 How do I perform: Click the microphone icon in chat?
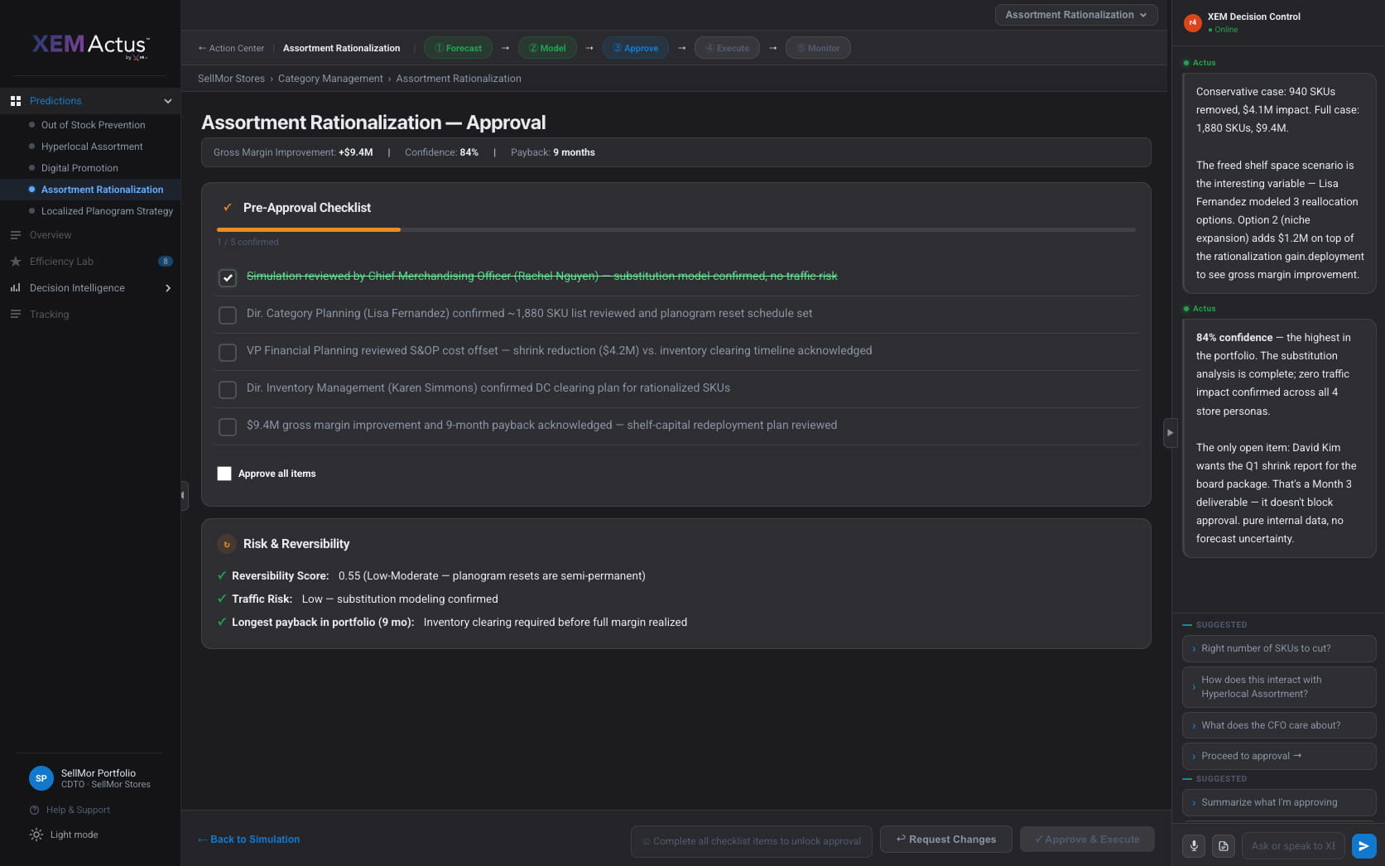click(1194, 845)
